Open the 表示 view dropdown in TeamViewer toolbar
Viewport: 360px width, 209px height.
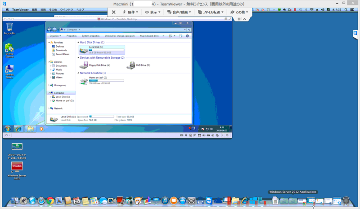[153, 12]
